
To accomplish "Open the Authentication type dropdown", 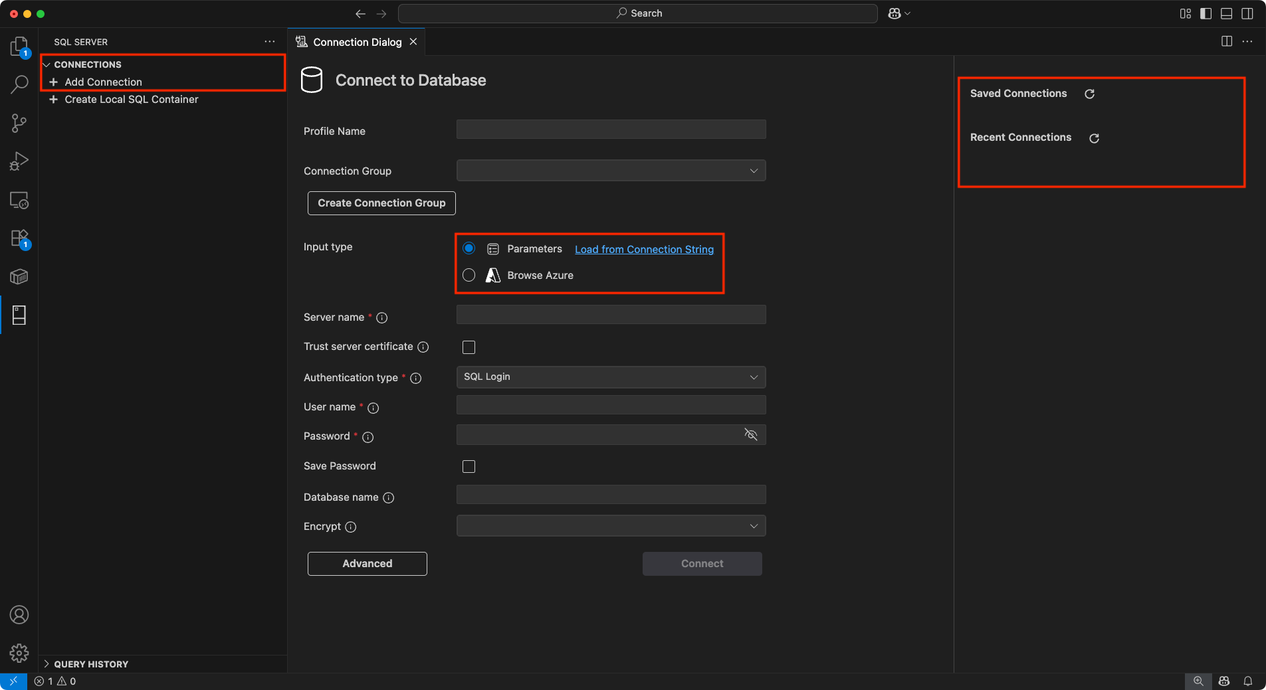I will click(611, 377).
